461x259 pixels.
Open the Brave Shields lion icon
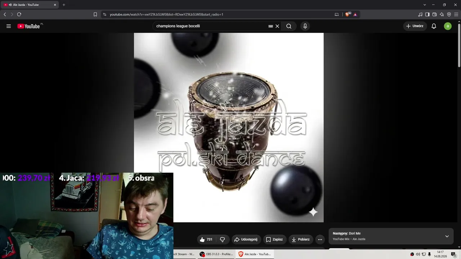click(x=348, y=14)
